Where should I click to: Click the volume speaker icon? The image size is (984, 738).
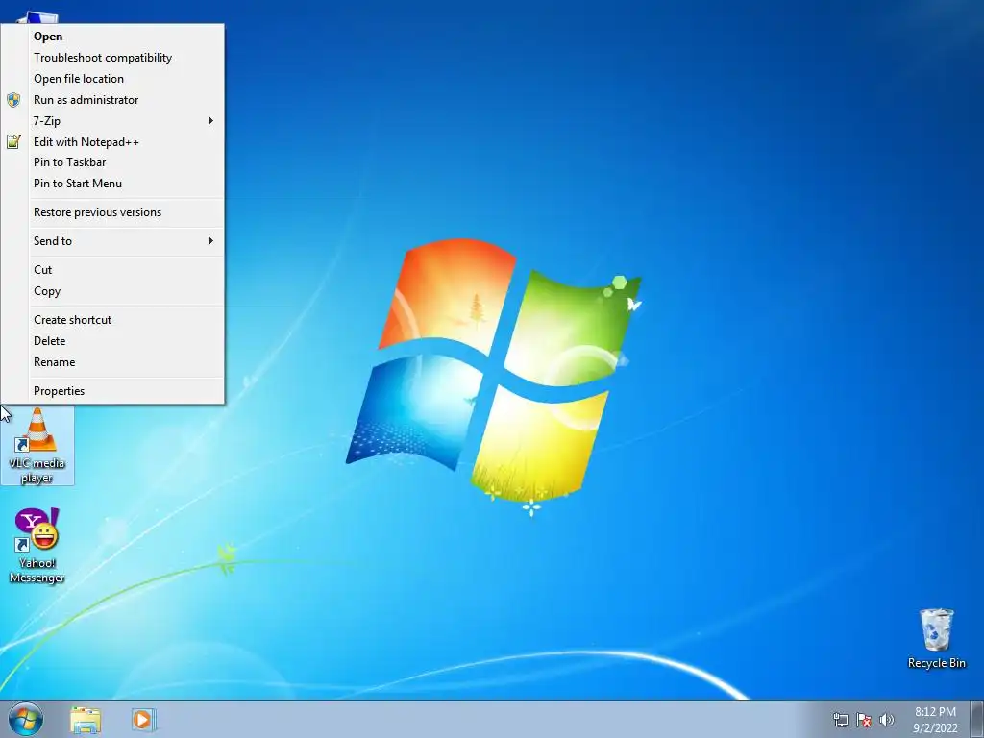[x=887, y=720]
